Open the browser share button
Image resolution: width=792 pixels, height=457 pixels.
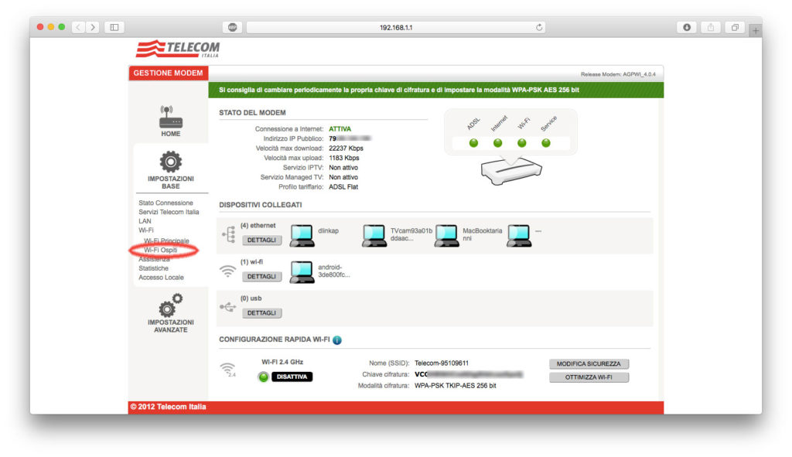point(711,27)
